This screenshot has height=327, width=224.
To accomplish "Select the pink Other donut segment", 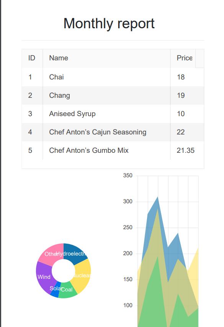I will (52, 253).
